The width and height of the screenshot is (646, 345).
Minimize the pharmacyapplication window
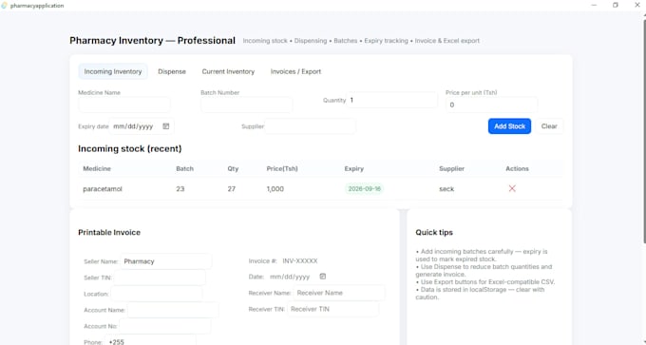click(x=594, y=5)
